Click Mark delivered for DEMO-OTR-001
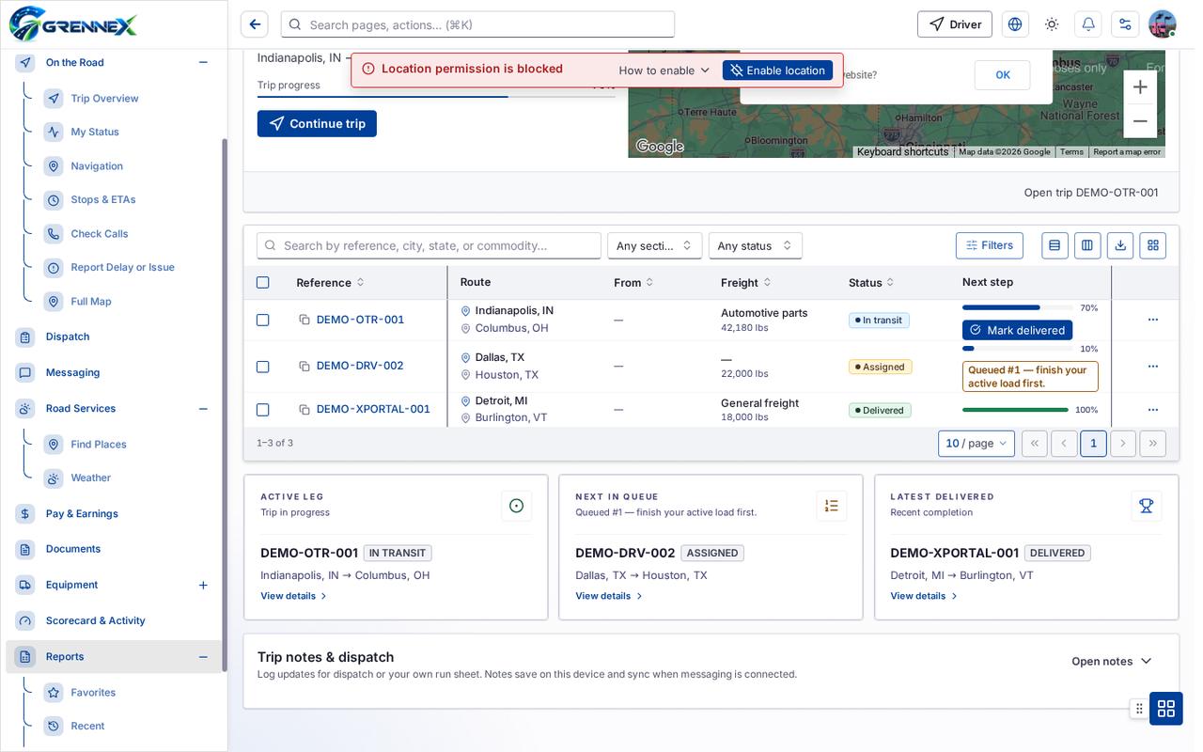The width and height of the screenshot is (1203, 752). pos(1017,330)
